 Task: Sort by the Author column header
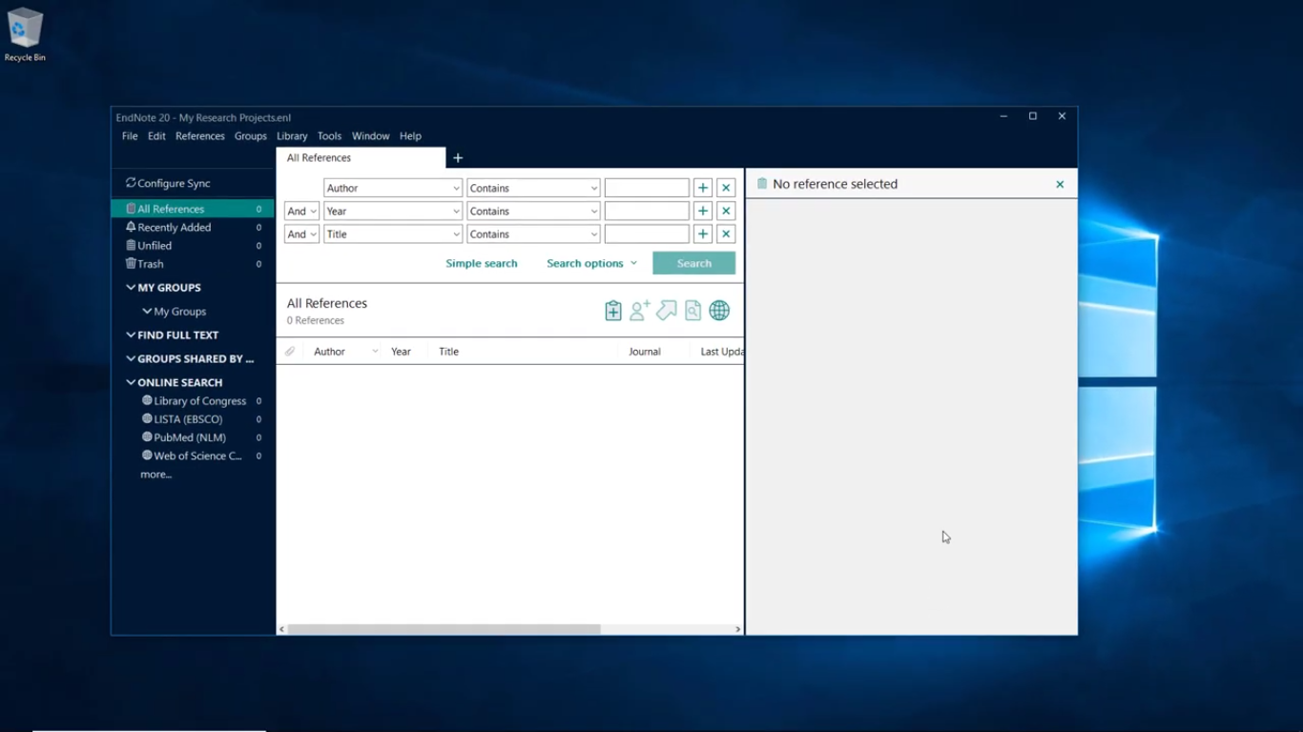click(329, 352)
